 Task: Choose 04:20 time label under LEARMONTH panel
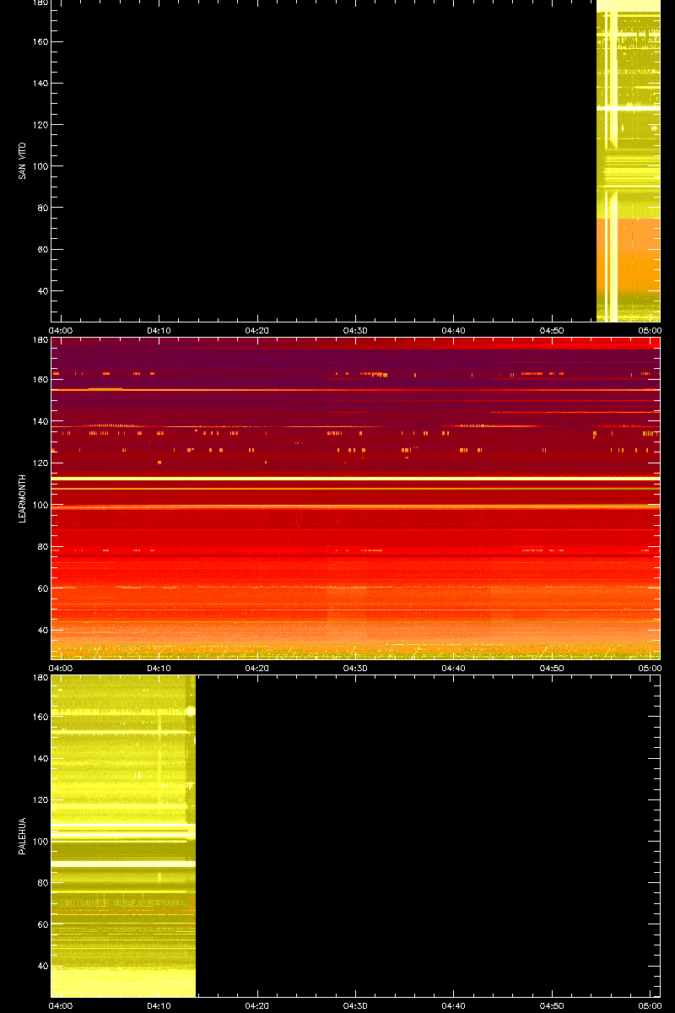(257, 668)
